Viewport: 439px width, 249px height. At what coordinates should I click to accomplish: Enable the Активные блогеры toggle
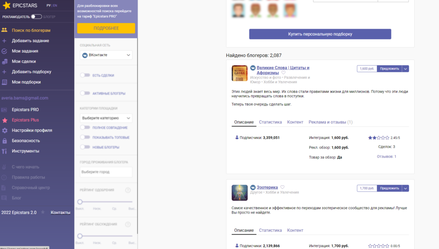85,93
